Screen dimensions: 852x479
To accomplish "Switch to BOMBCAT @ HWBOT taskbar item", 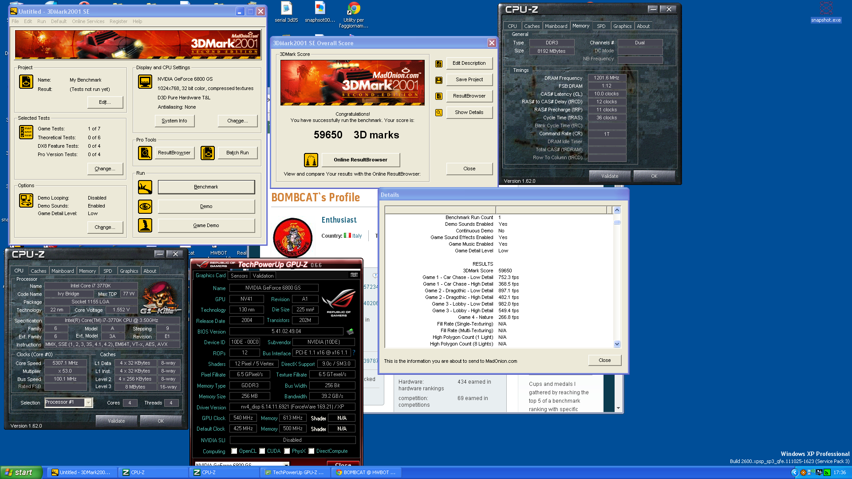I will (365, 472).
